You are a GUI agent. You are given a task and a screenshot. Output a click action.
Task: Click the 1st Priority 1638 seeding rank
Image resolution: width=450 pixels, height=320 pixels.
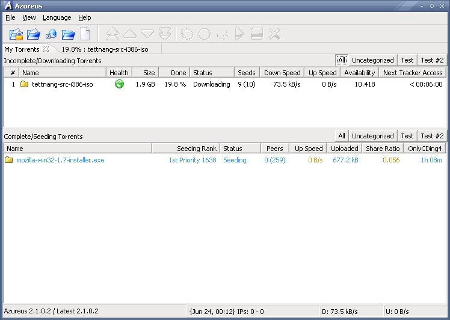193,160
